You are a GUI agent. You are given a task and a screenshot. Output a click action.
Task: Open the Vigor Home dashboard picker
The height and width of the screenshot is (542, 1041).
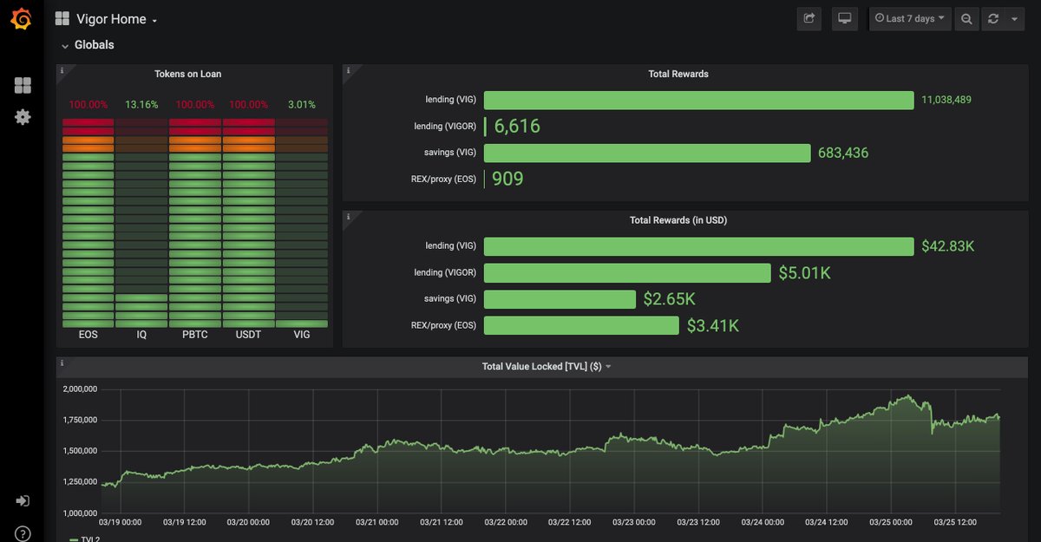[117, 19]
